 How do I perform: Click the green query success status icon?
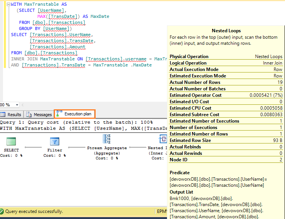coord(2,211)
